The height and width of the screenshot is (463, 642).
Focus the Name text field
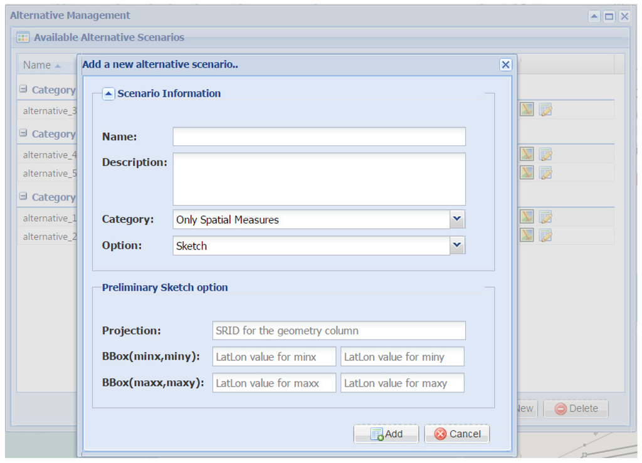tap(319, 137)
